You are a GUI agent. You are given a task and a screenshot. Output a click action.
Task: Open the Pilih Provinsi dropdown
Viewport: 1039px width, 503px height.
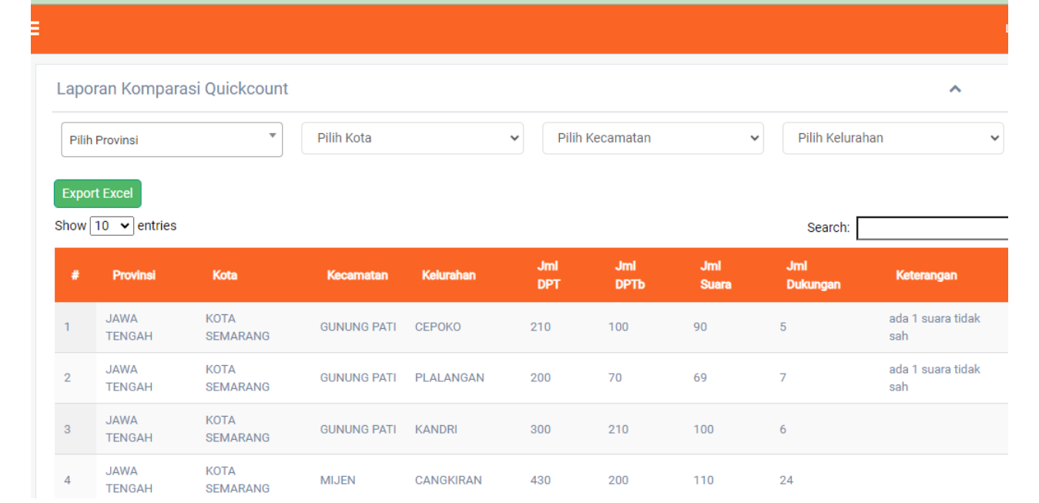172,139
